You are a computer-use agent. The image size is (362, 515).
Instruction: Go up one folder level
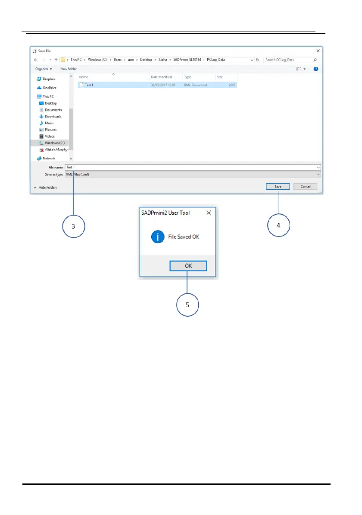(56, 60)
